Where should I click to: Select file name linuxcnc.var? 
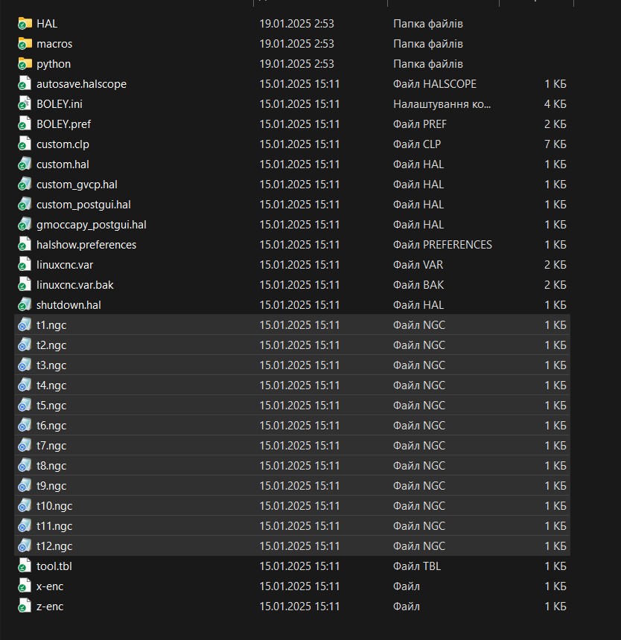point(65,265)
